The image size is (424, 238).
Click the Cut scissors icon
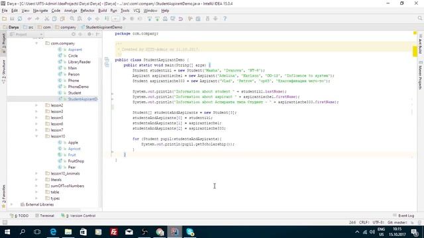click(47, 19)
